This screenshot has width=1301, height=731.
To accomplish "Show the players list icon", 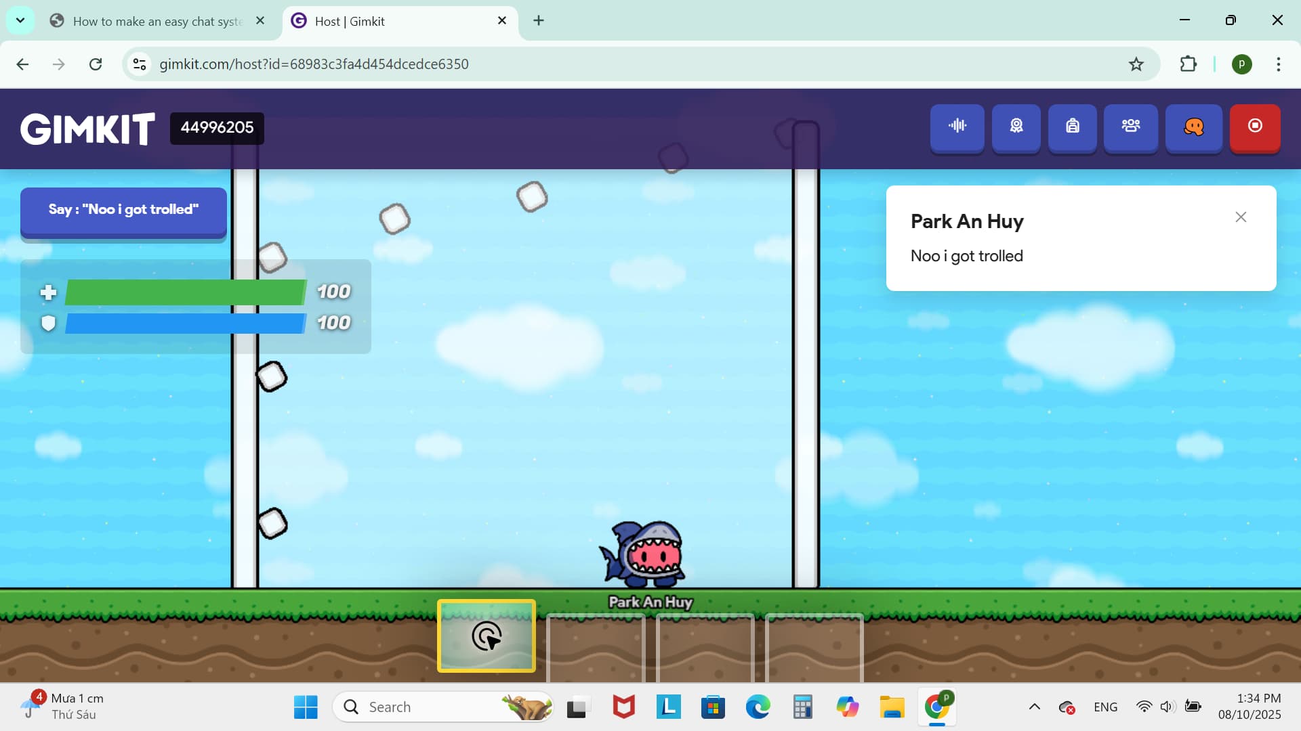I will pos(1130,127).
